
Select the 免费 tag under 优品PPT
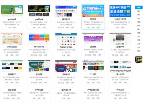coord(7,83)
